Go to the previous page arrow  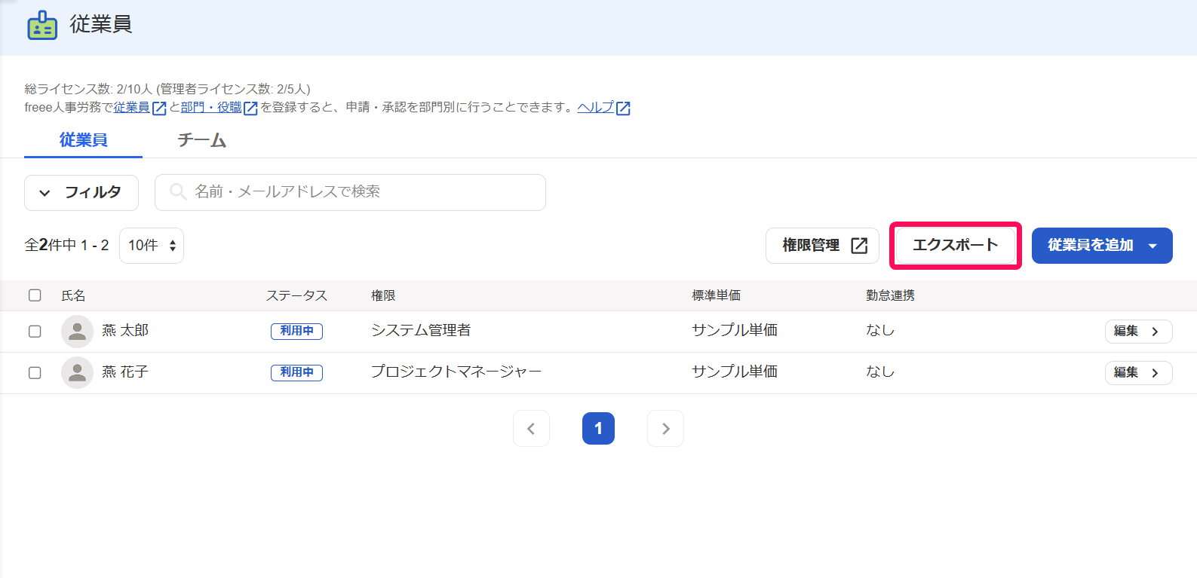[531, 429]
